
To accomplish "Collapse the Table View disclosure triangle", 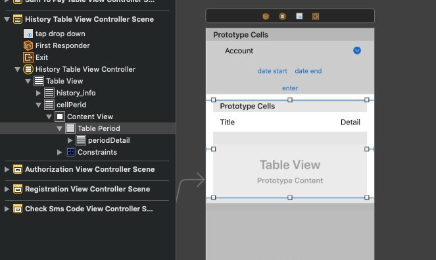I will pos(28,81).
